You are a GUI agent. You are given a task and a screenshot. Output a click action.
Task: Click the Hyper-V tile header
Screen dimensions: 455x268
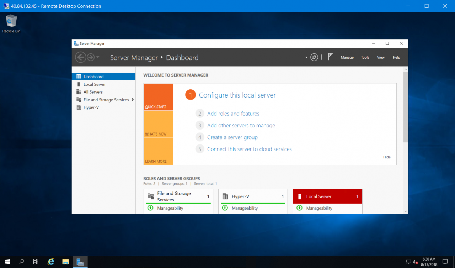253,196
